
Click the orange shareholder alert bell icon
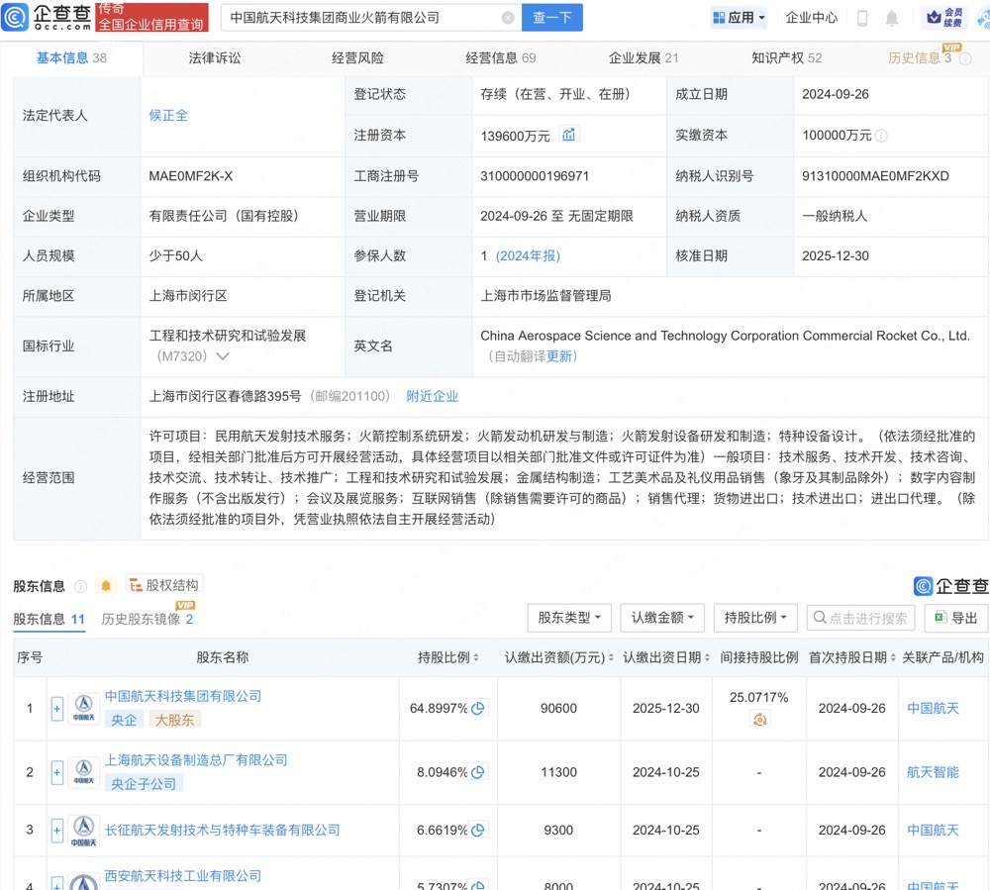pos(107,586)
